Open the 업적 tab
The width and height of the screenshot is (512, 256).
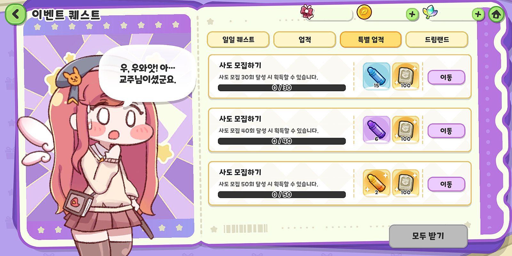pos(305,40)
